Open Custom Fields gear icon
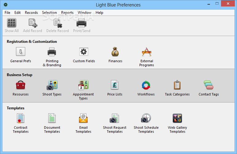The width and height of the screenshot is (237, 154). tap(84, 52)
